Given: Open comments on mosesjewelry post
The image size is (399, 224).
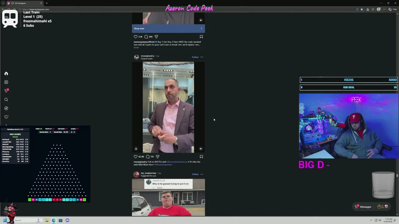Looking at the screenshot, I should click(148, 157).
